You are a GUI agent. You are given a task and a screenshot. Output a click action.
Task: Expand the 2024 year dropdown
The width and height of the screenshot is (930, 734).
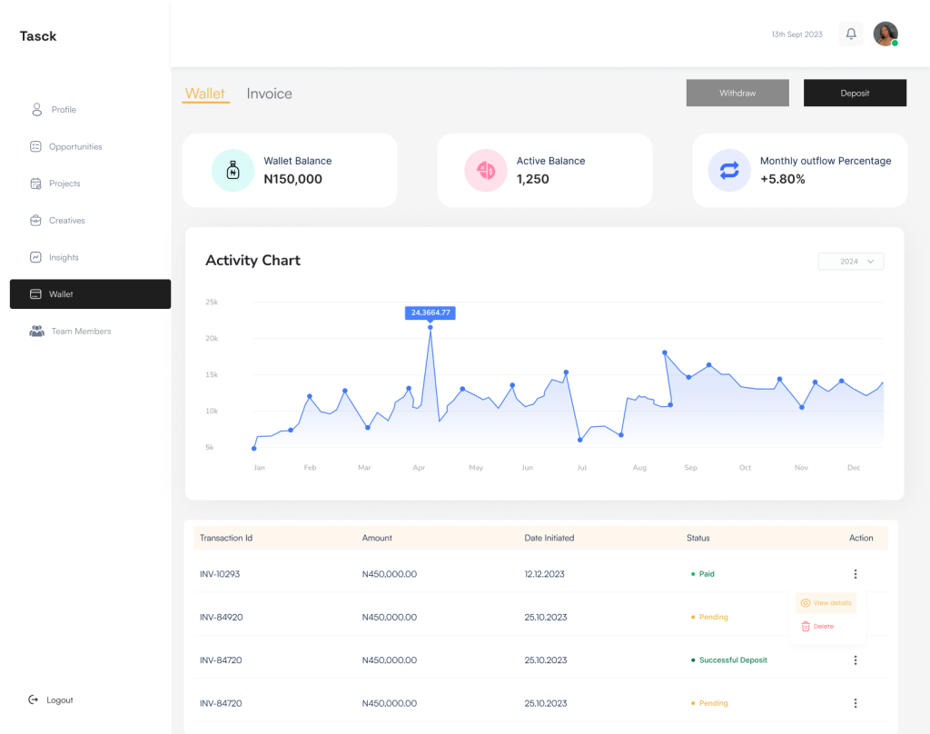pos(851,262)
